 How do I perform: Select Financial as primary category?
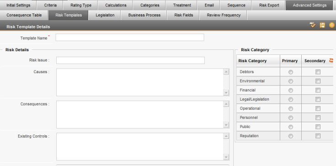pyautogui.click(x=291, y=91)
